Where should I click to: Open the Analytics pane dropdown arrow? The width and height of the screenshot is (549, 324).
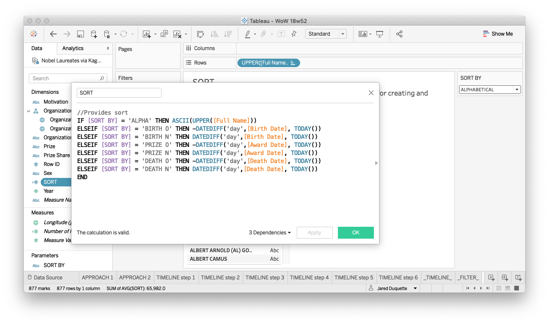(x=108, y=48)
